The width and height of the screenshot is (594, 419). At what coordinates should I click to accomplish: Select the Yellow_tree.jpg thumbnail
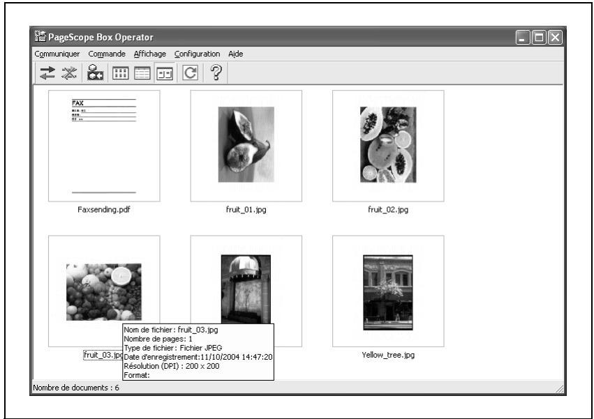[388, 291]
